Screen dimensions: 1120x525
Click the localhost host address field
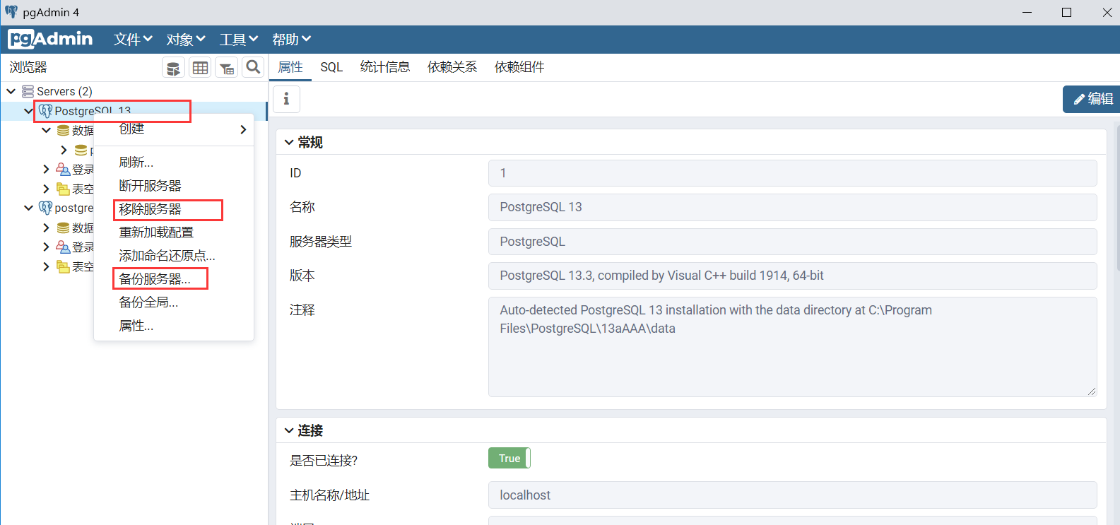(792, 495)
